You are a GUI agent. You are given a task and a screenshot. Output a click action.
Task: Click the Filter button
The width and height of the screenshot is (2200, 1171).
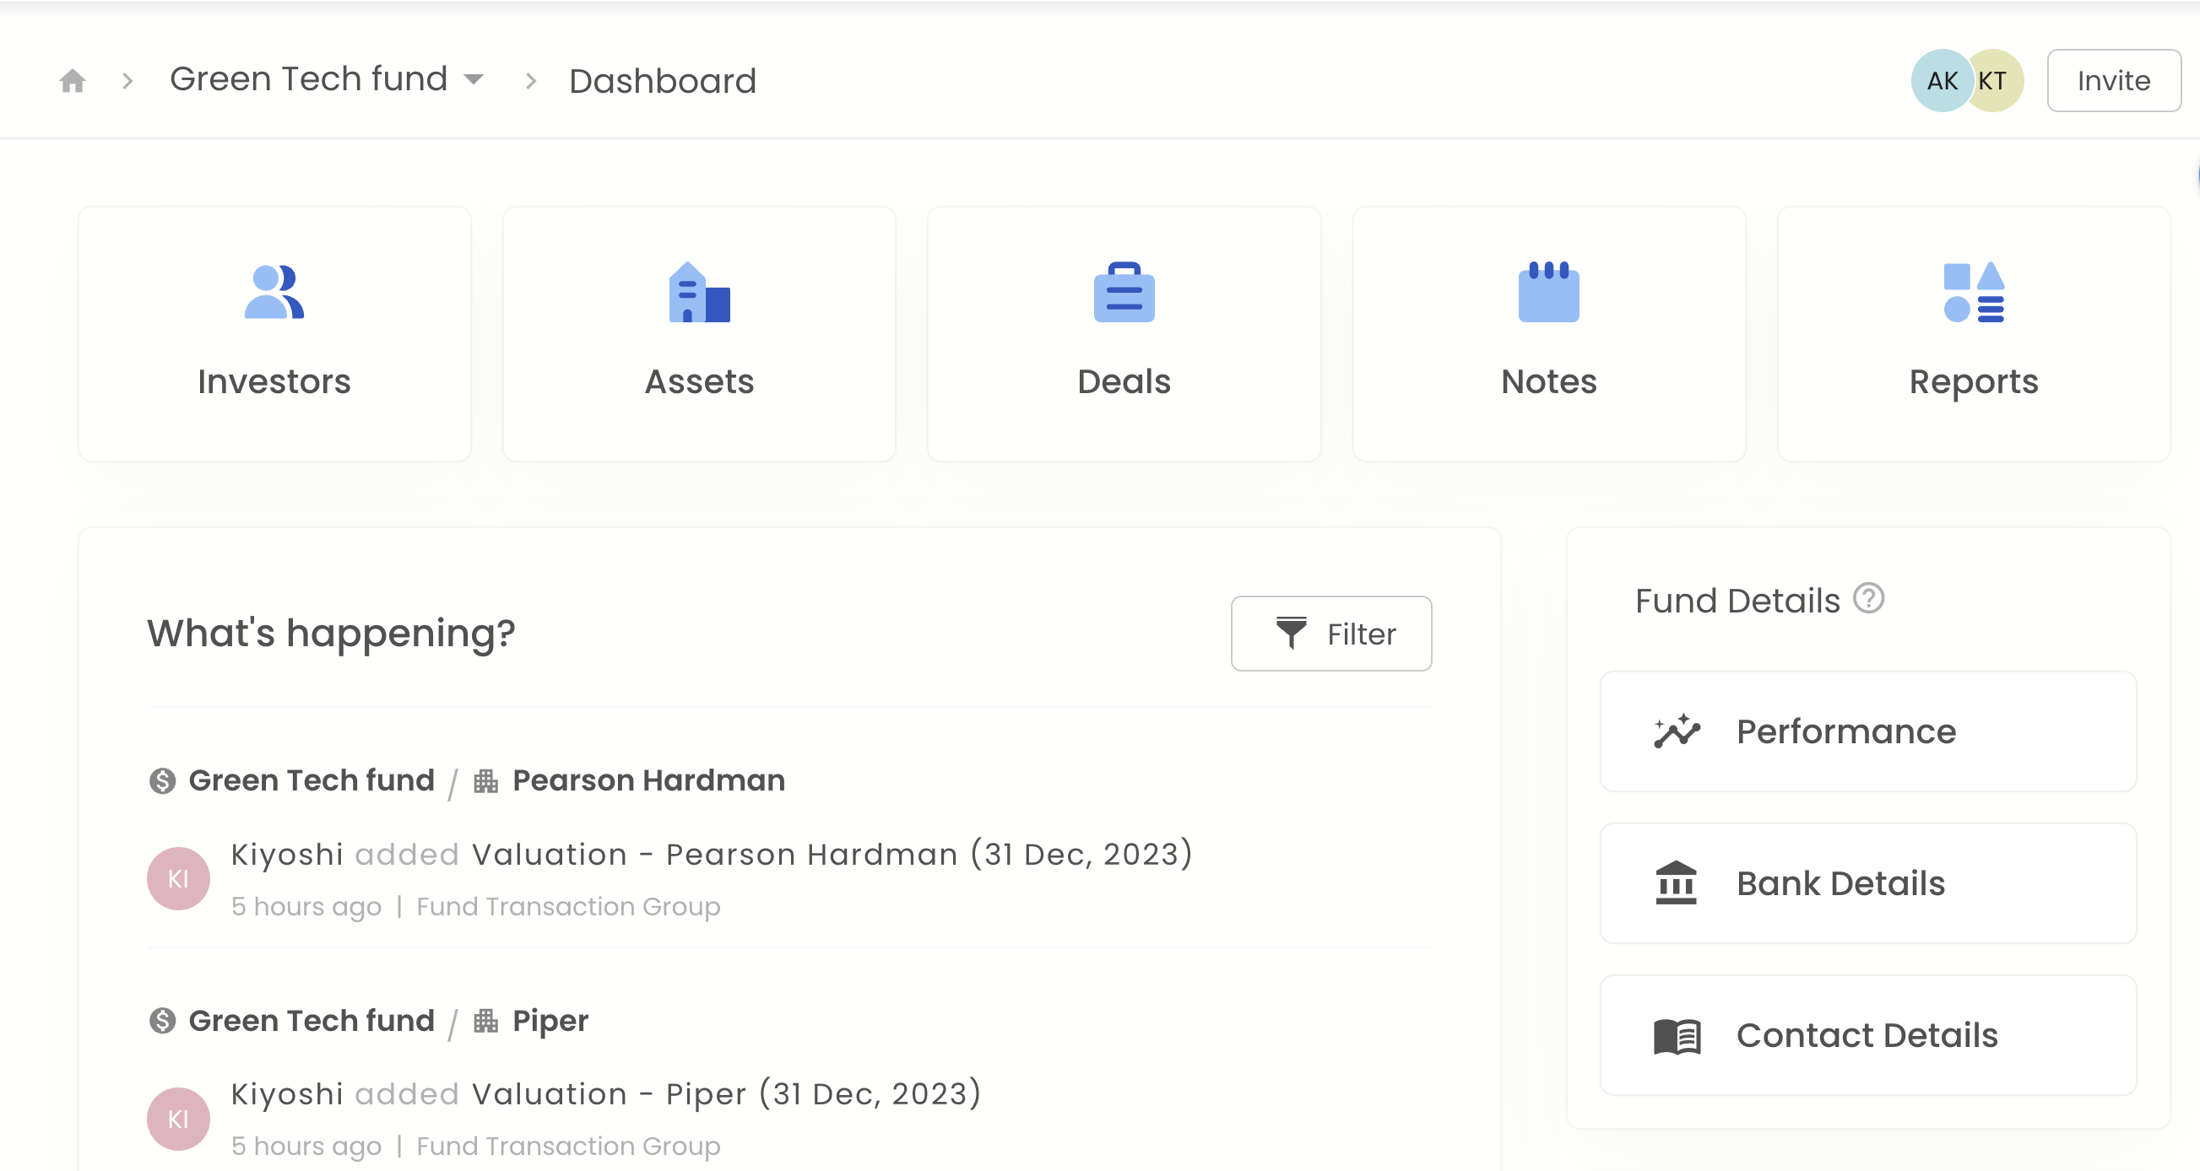[1330, 634]
